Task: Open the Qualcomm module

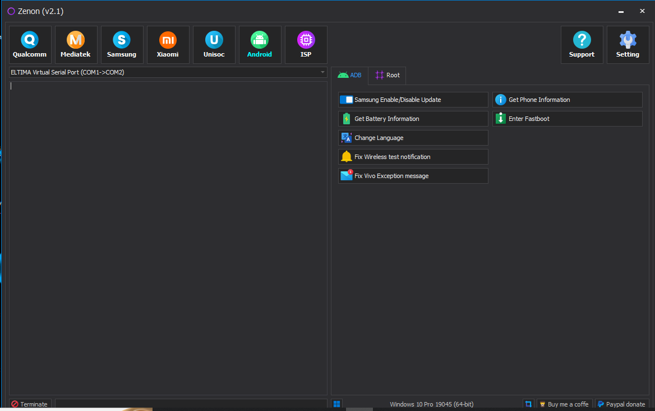Action: tap(30, 45)
